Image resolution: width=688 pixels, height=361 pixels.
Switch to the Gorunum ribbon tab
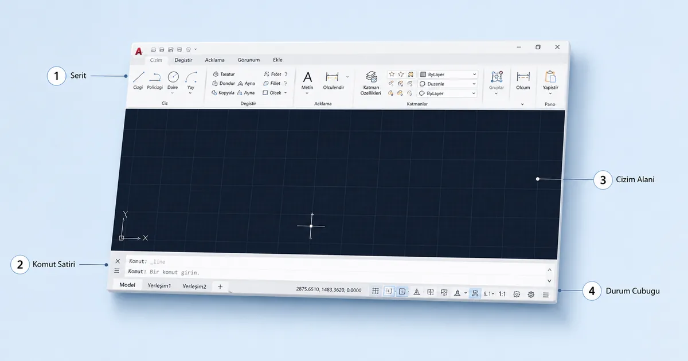249,60
